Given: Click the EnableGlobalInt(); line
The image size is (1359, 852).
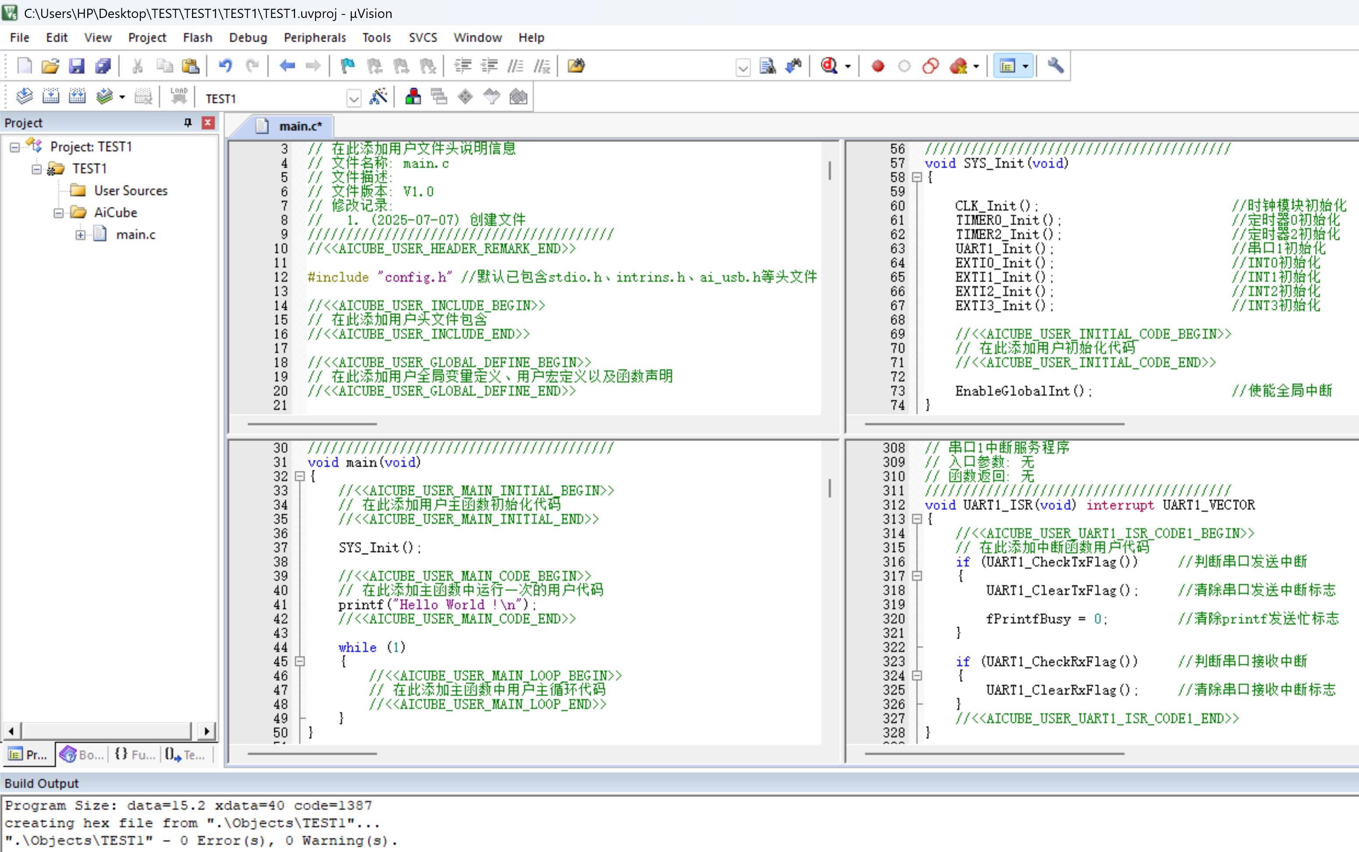Looking at the screenshot, I should (x=1024, y=391).
